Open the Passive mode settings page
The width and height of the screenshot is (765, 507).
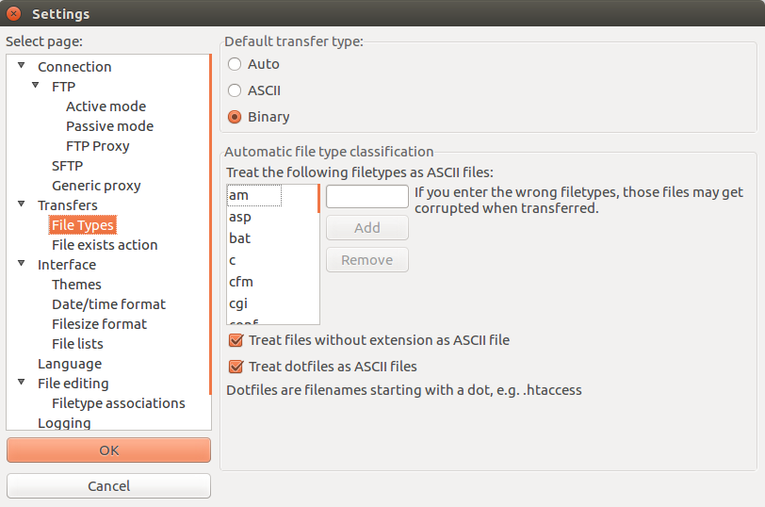(x=109, y=126)
